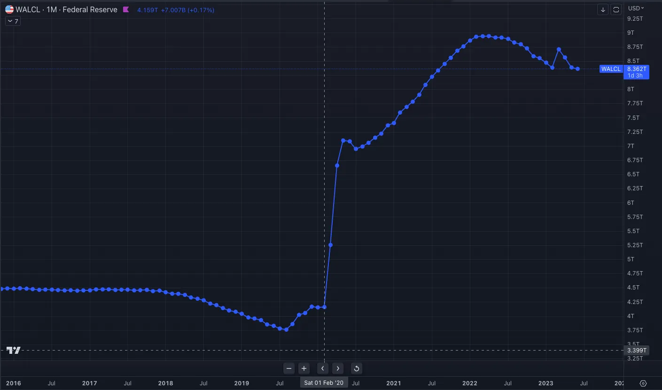662x390 pixels.
Task: Download chart data via the arrow icon
Action: pos(603,9)
